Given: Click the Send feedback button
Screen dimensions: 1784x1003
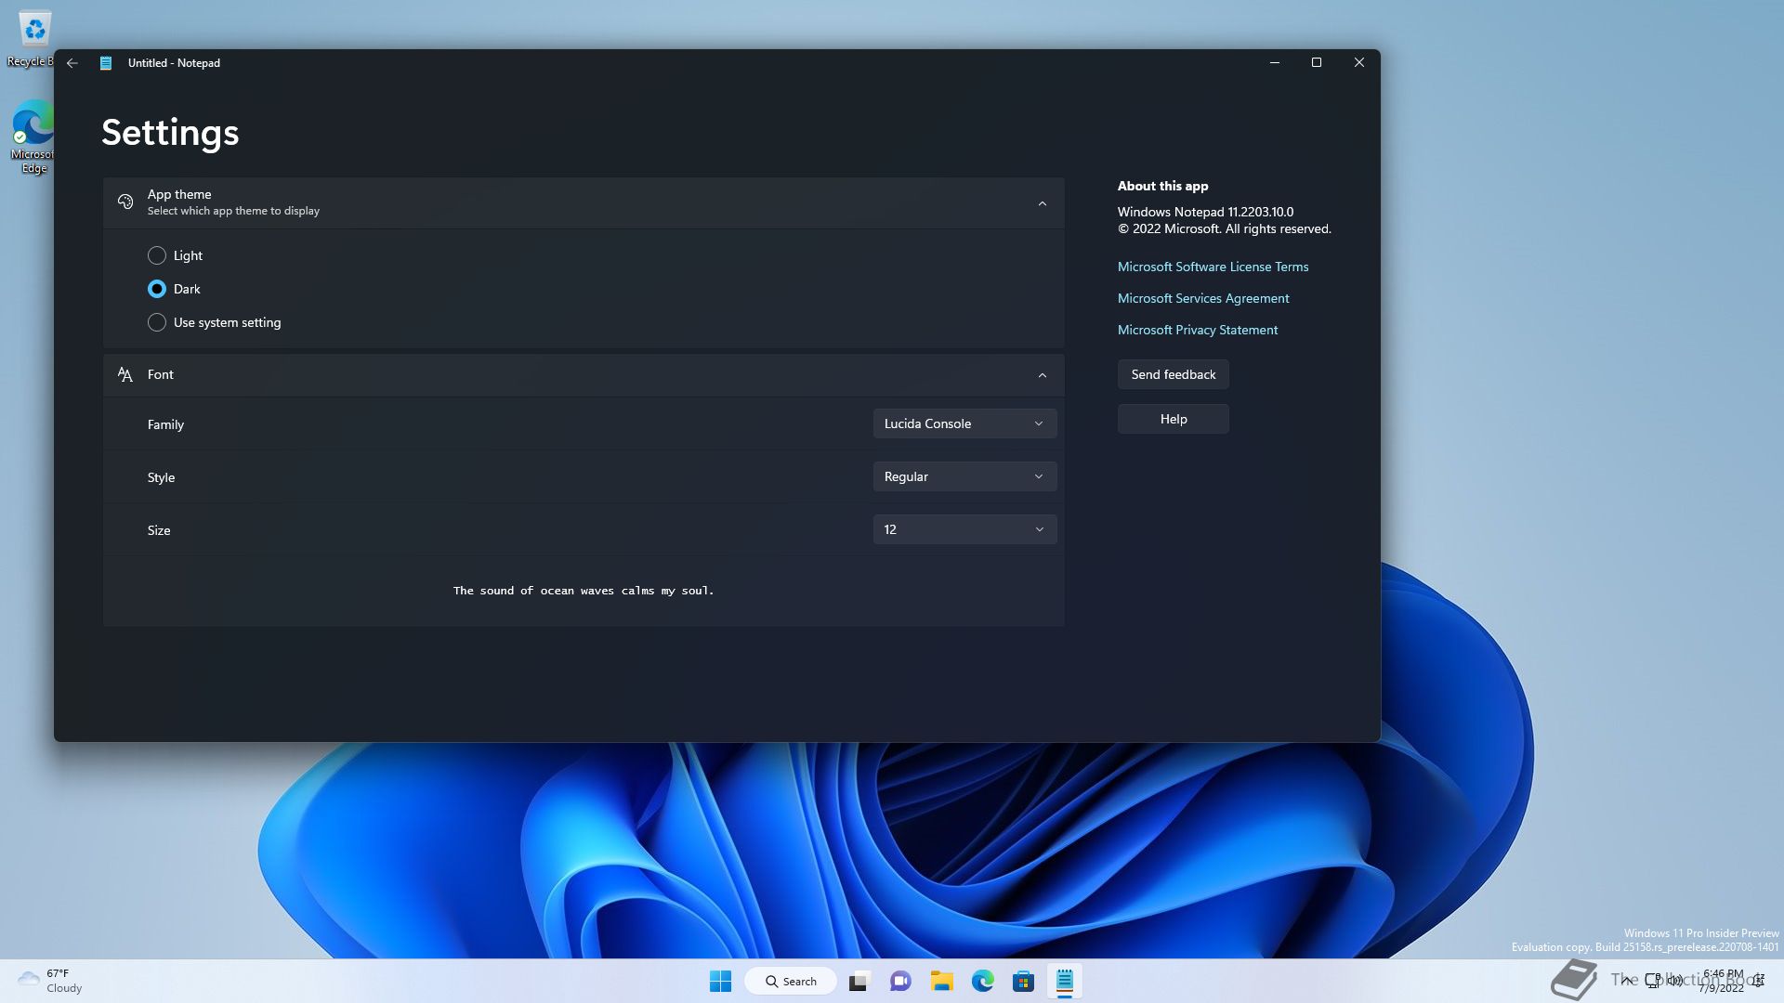Looking at the screenshot, I should tap(1173, 374).
